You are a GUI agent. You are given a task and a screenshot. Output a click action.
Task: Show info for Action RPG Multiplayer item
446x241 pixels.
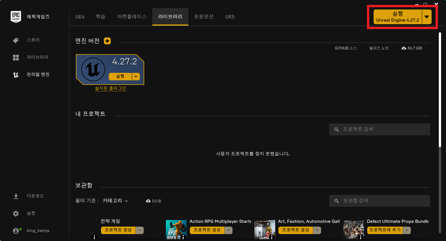tap(183, 237)
